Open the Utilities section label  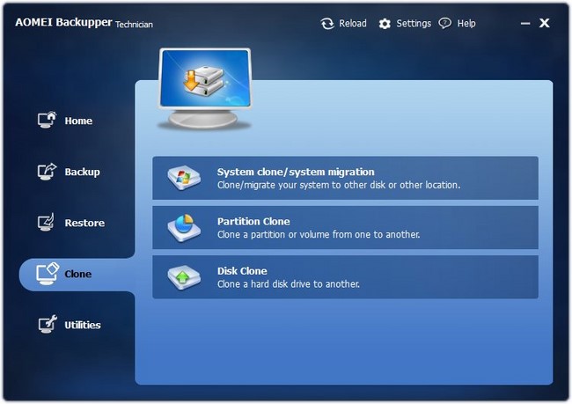pos(83,326)
